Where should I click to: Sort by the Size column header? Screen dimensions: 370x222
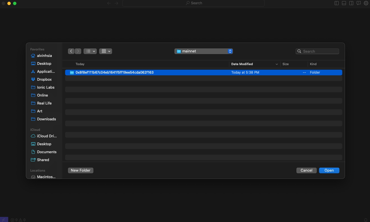[x=286, y=64]
